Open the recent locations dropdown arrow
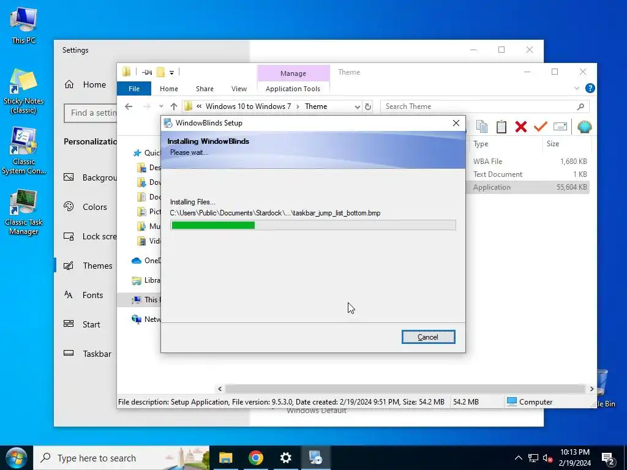 tap(161, 106)
